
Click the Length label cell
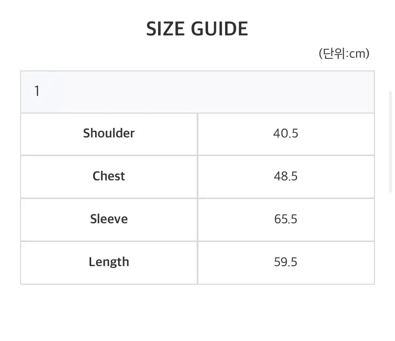[109, 262]
